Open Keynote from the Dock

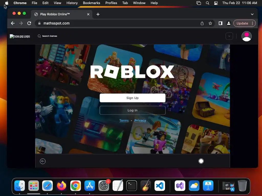click(208, 186)
